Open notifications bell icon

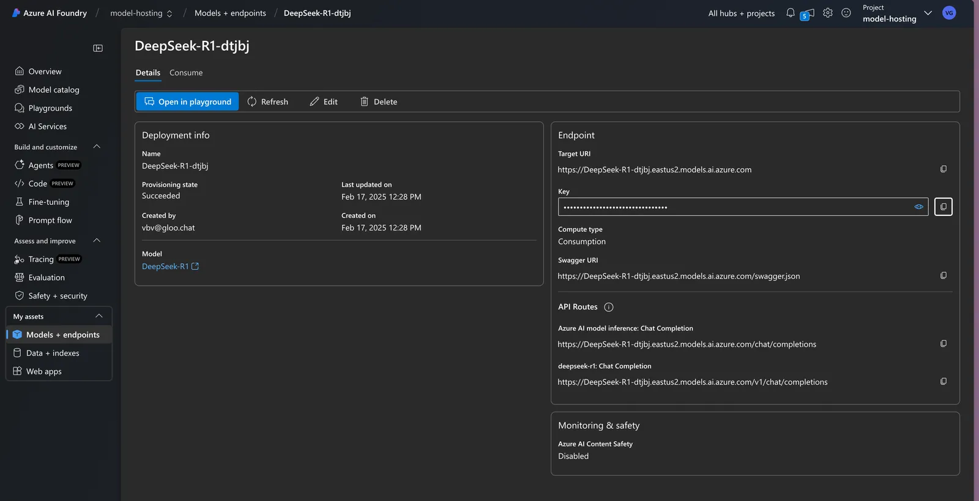[791, 13]
